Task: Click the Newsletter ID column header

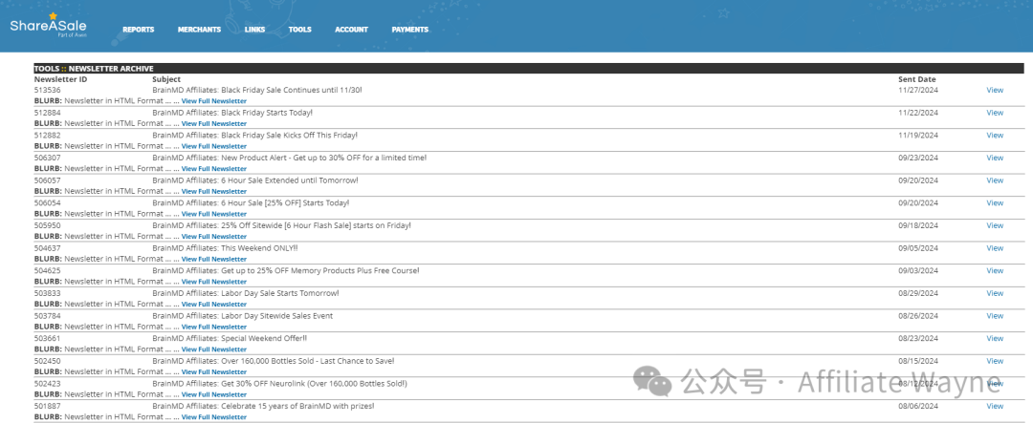Action: pyautogui.click(x=60, y=79)
